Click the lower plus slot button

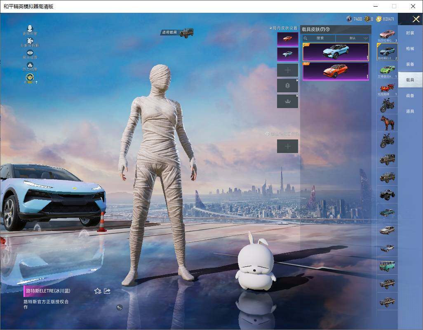tap(288, 146)
